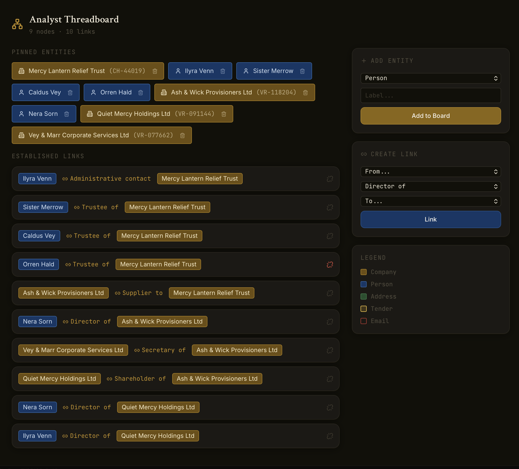Delete Ash & Wick Provisioners Ltd pinned chip
Image resolution: width=519 pixels, height=469 pixels.
click(305, 92)
